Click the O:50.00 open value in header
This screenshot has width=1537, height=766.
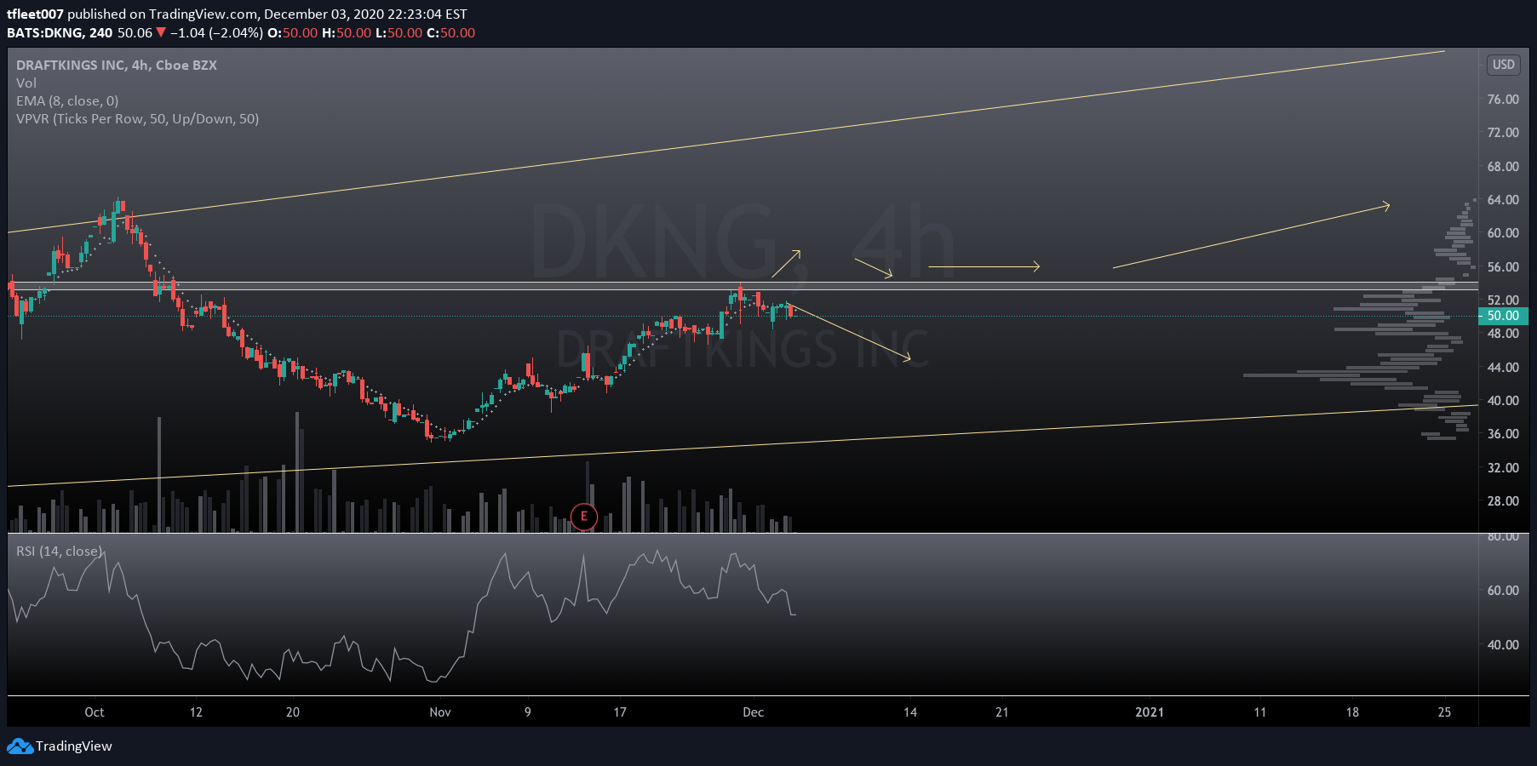pos(292,32)
